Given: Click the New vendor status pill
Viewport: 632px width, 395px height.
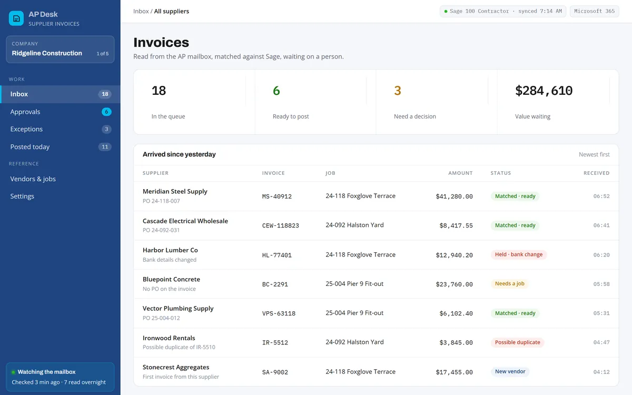Looking at the screenshot, I should [510, 372].
